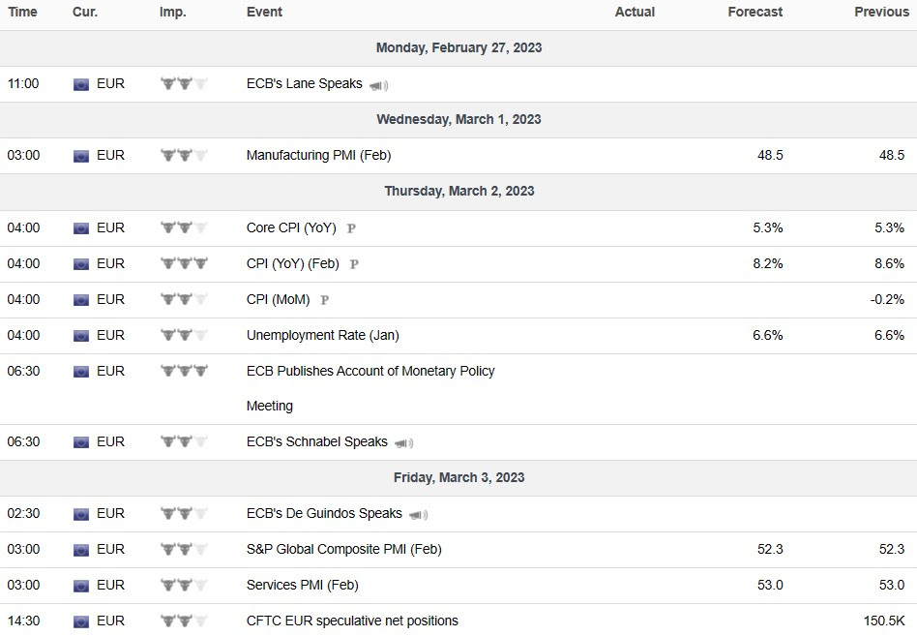Open S&P Global Composite PMI (Feb) event

(x=343, y=549)
